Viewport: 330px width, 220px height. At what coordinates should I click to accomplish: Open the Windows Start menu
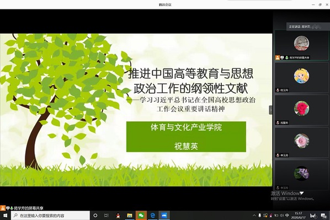pyautogui.click(x=6, y=216)
